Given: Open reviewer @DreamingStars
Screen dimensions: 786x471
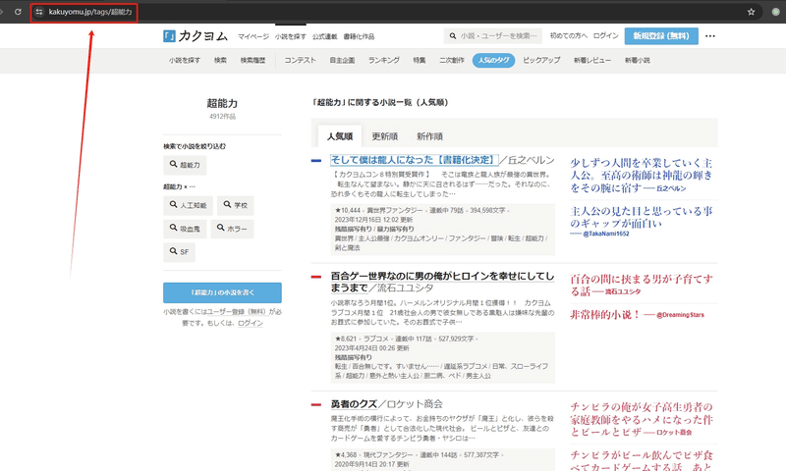Looking at the screenshot, I should point(680,315).
